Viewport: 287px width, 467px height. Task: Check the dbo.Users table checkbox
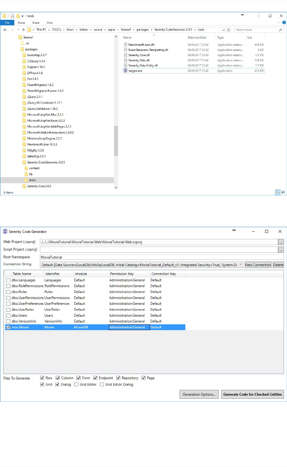click(x=9, y=315)
